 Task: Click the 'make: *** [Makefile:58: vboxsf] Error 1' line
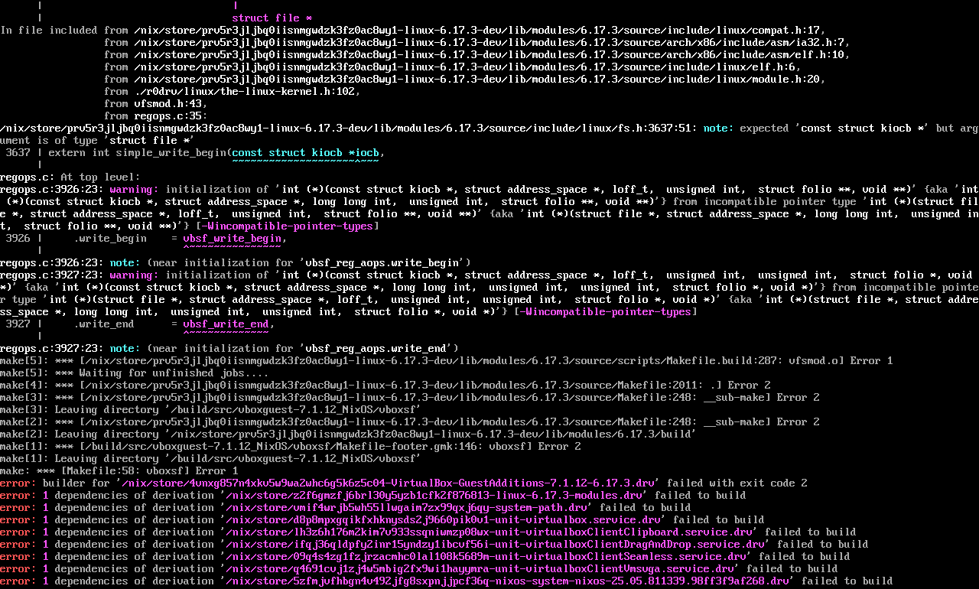[119, 470]
